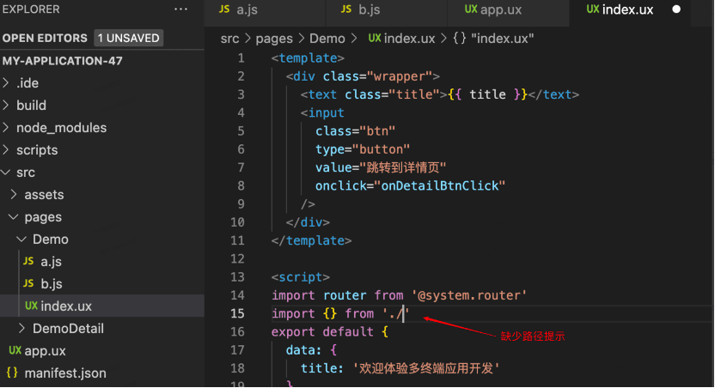Viewport: 715px width, 388px height.
Task: Click the pages breadcrumb segment
Action: (274, 39)
